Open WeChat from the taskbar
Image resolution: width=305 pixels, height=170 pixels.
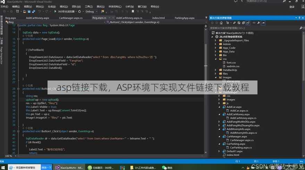(x=167, y=168)
